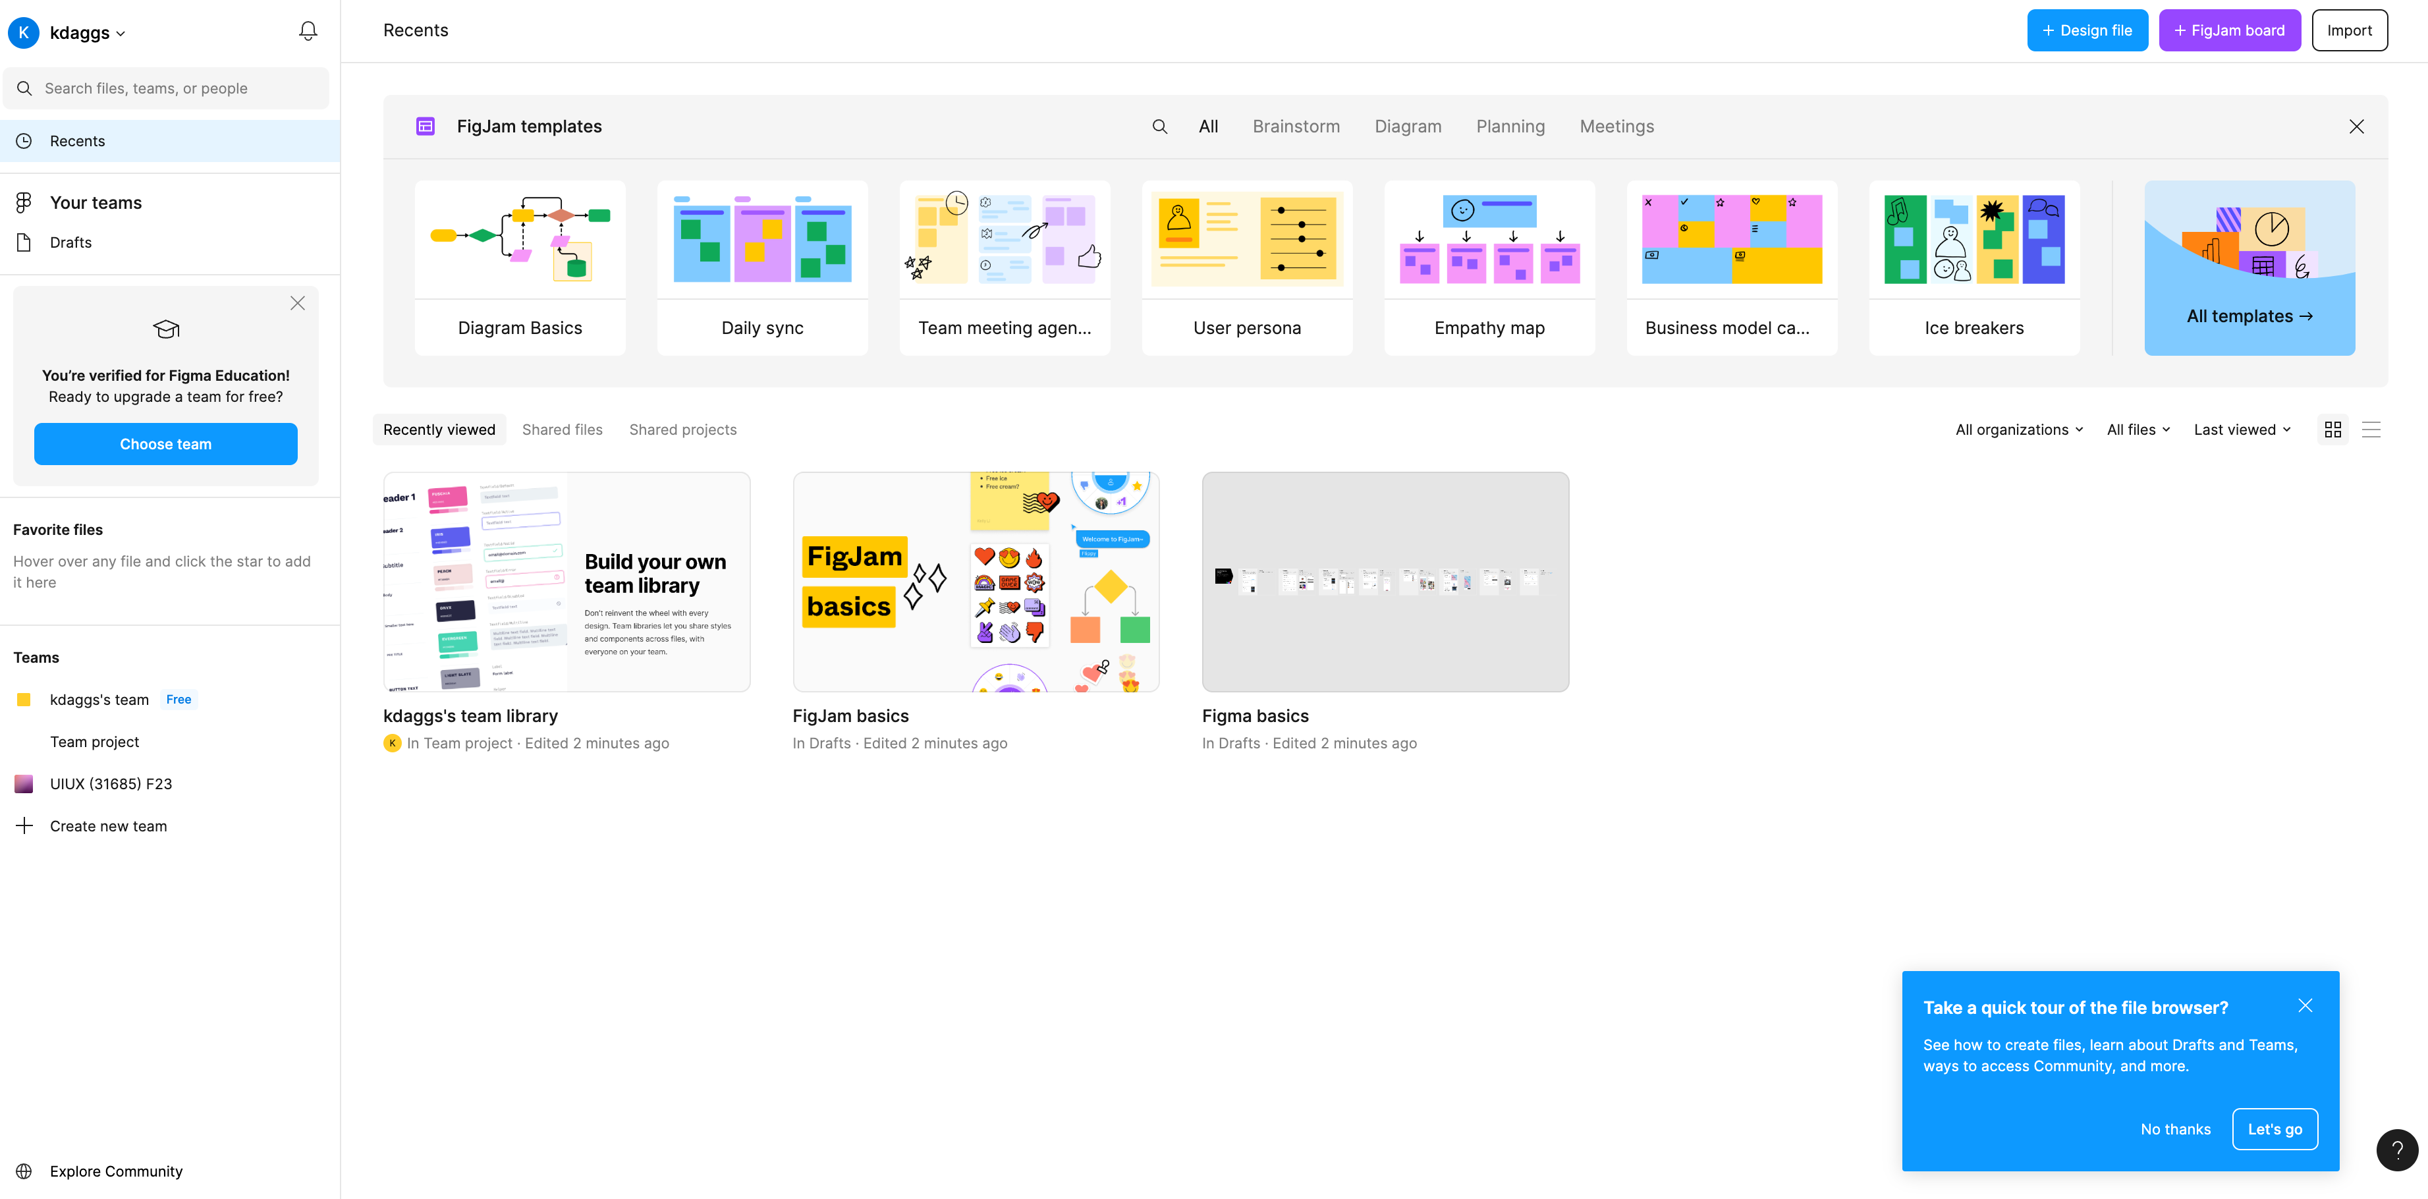Click the search magnifier icon in sidebar

[24, 88]
